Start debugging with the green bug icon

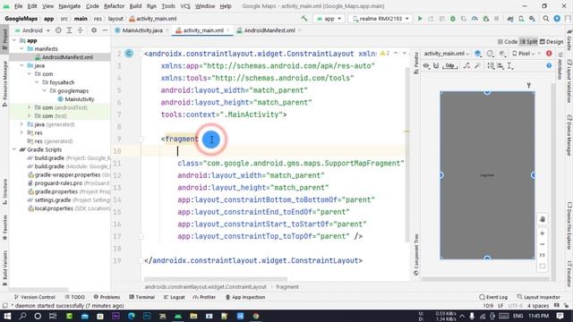[453, 18]
